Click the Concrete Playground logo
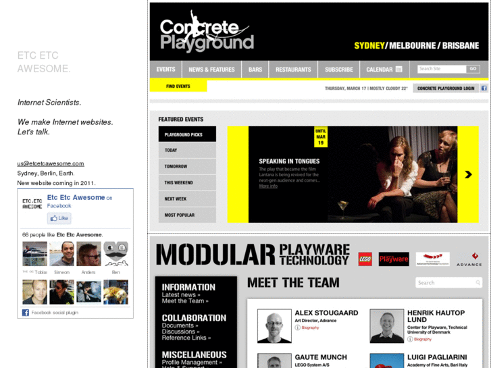Image resolution: width=491 pixels, height=368 pixels. click(x=207, y=31)
